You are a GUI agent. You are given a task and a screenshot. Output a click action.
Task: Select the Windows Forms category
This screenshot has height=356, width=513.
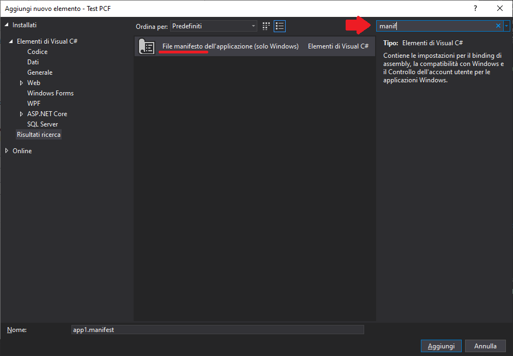[50, 93]
